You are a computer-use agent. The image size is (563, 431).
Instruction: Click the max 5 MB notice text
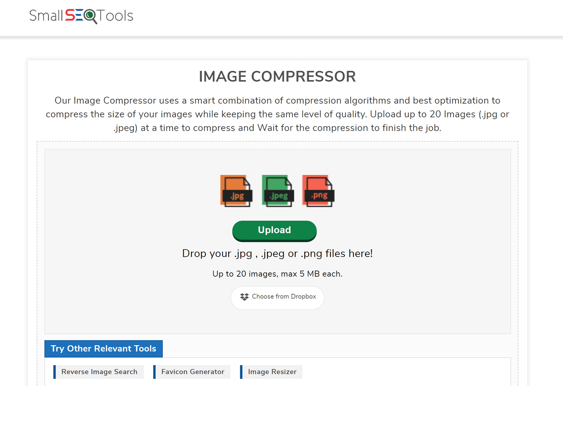coord(277,274)
